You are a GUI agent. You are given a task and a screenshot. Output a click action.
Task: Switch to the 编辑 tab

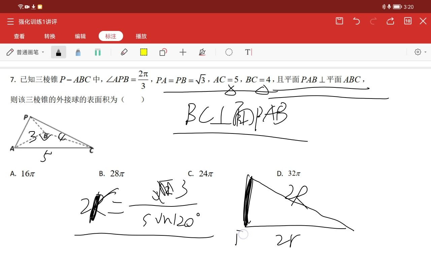pos(80,36)
